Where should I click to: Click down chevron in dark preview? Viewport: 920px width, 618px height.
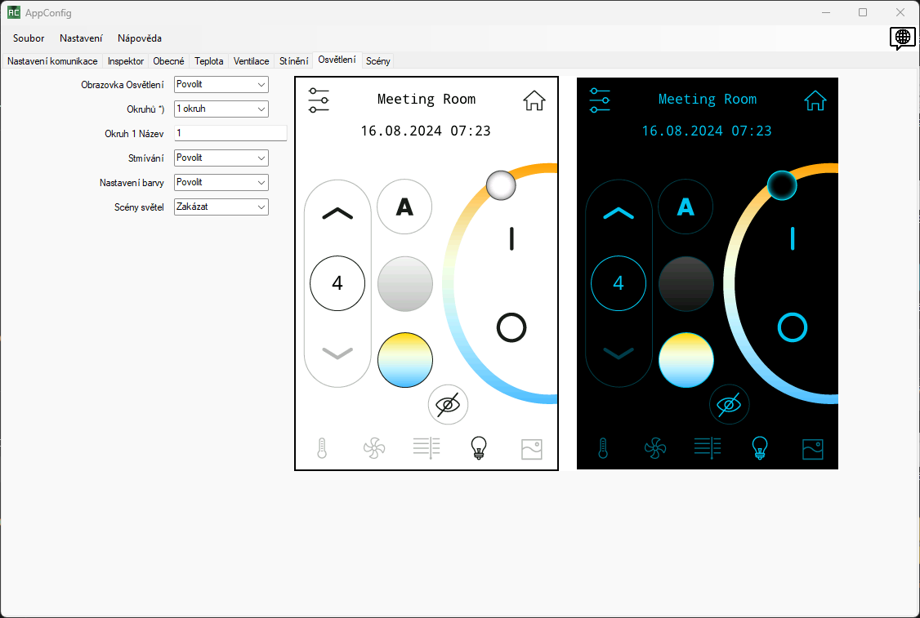[619, 353]
